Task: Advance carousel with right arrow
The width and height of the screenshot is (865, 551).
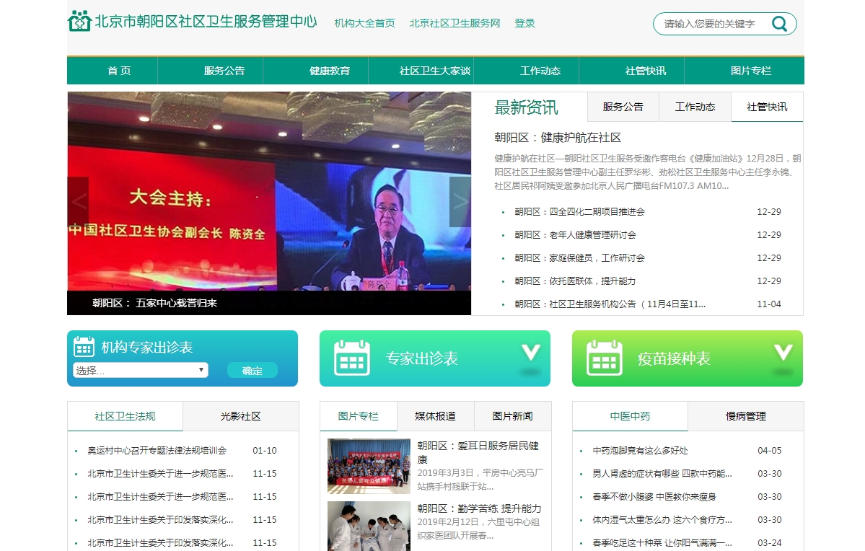Action: click(x=460, y=202)
